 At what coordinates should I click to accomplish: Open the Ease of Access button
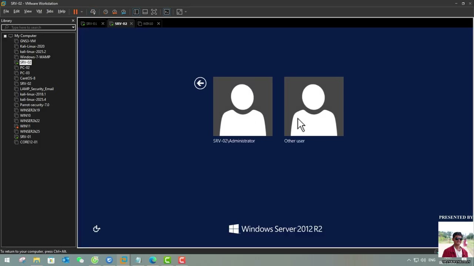(97, 229)
